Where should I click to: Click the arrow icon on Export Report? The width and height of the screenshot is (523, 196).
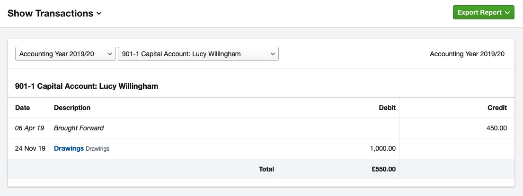click(x=507, y=13)
